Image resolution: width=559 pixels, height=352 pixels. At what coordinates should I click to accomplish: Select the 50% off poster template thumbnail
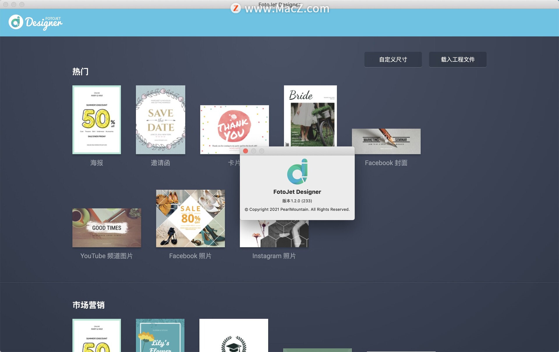(x=96, y=120)
